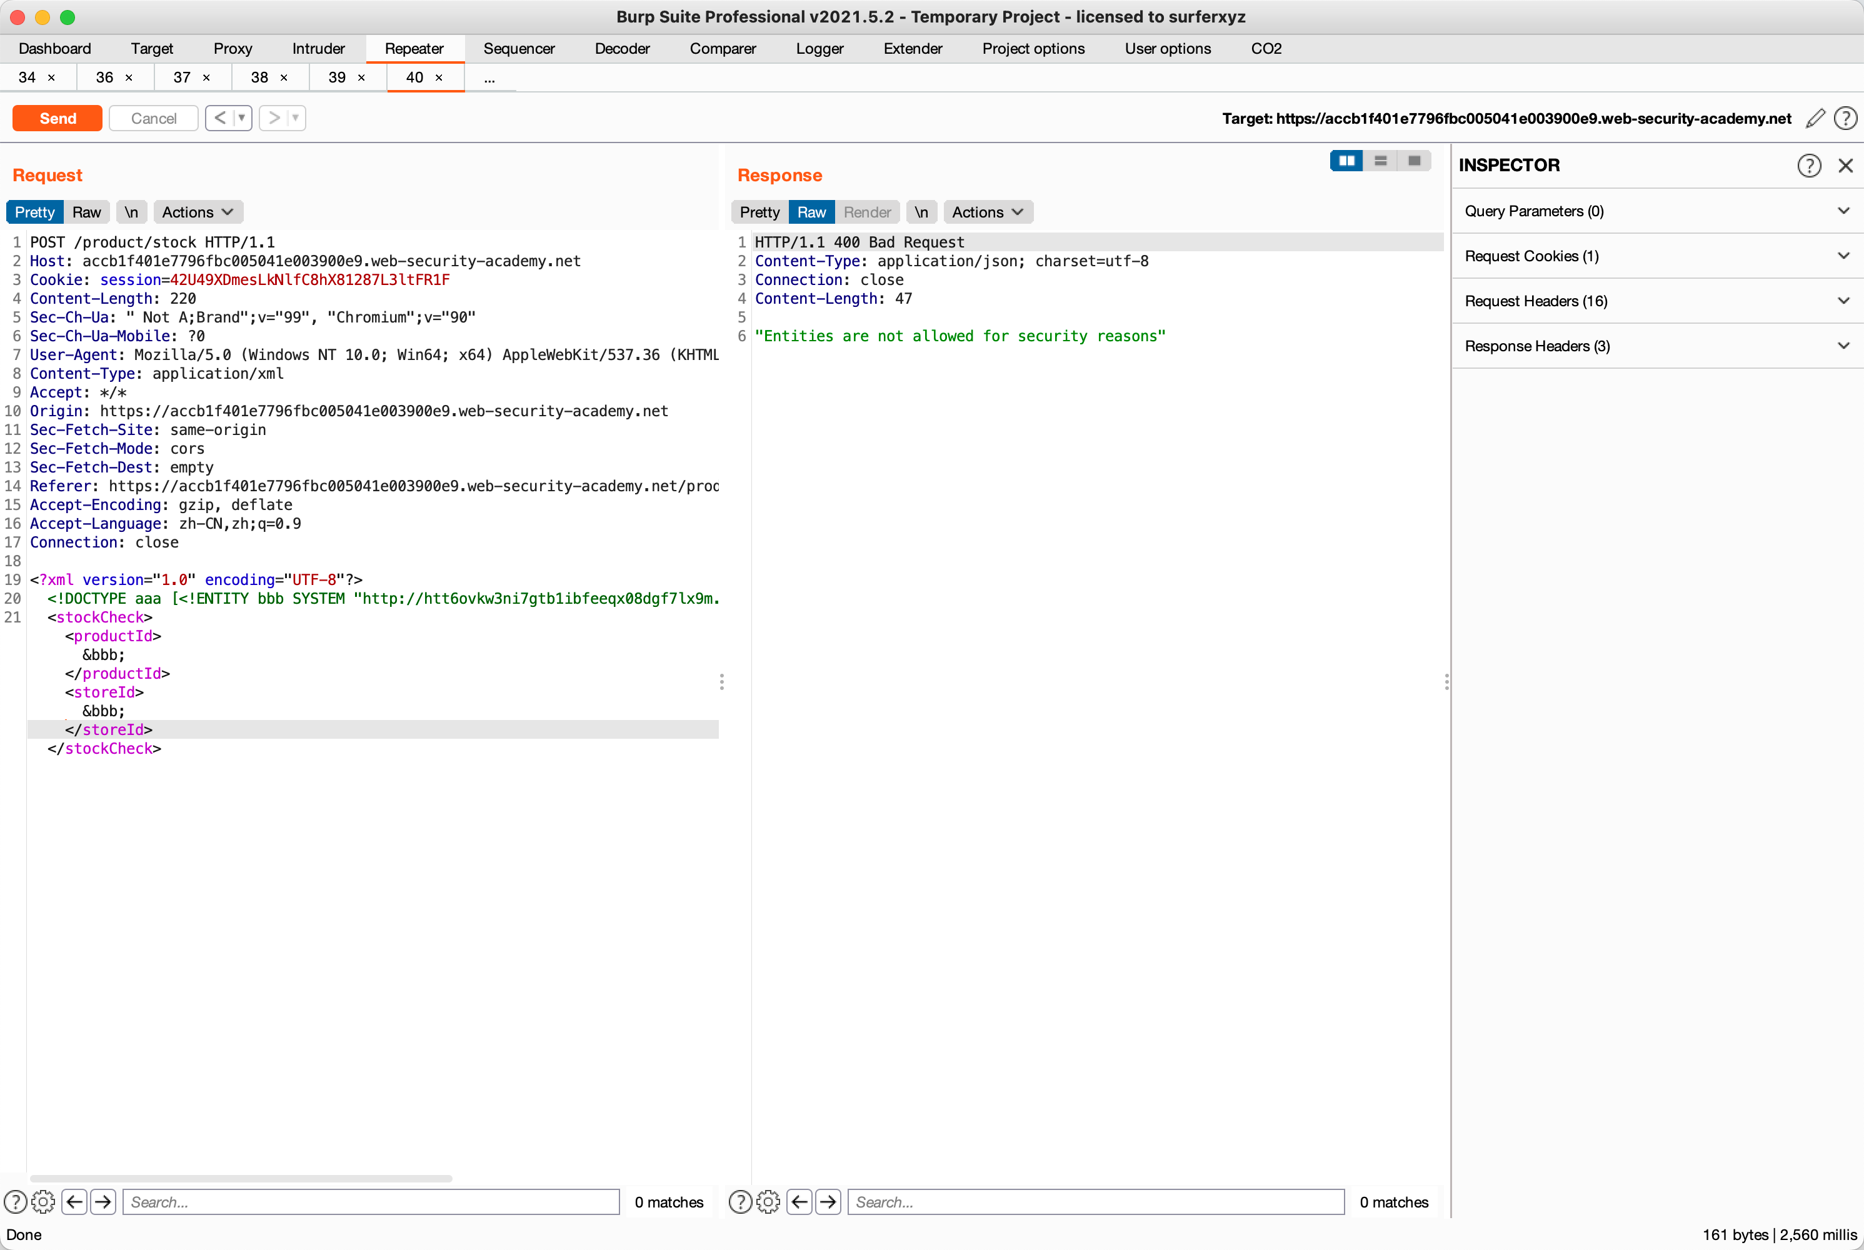This screenshot has height=1250, width=1864.
Task: Add new Repeater tab via ellipsis
Action: tap(489, 77)
